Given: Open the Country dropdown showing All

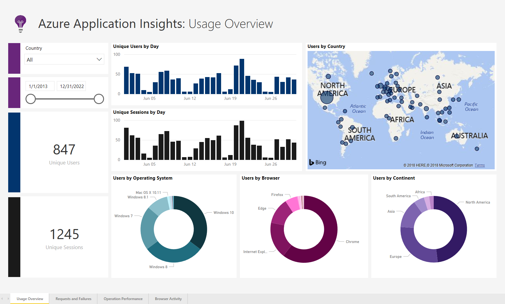Looking at the screenshot, I should (x=64, y=59).
